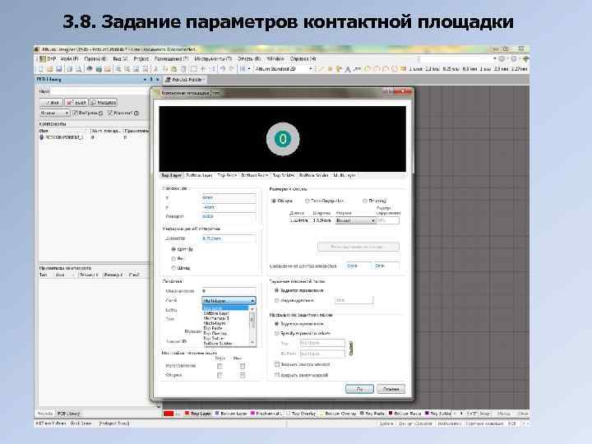Click the hole diameter input field
Image resolution: width=592 pixels, height=444 pixels.
229,238
